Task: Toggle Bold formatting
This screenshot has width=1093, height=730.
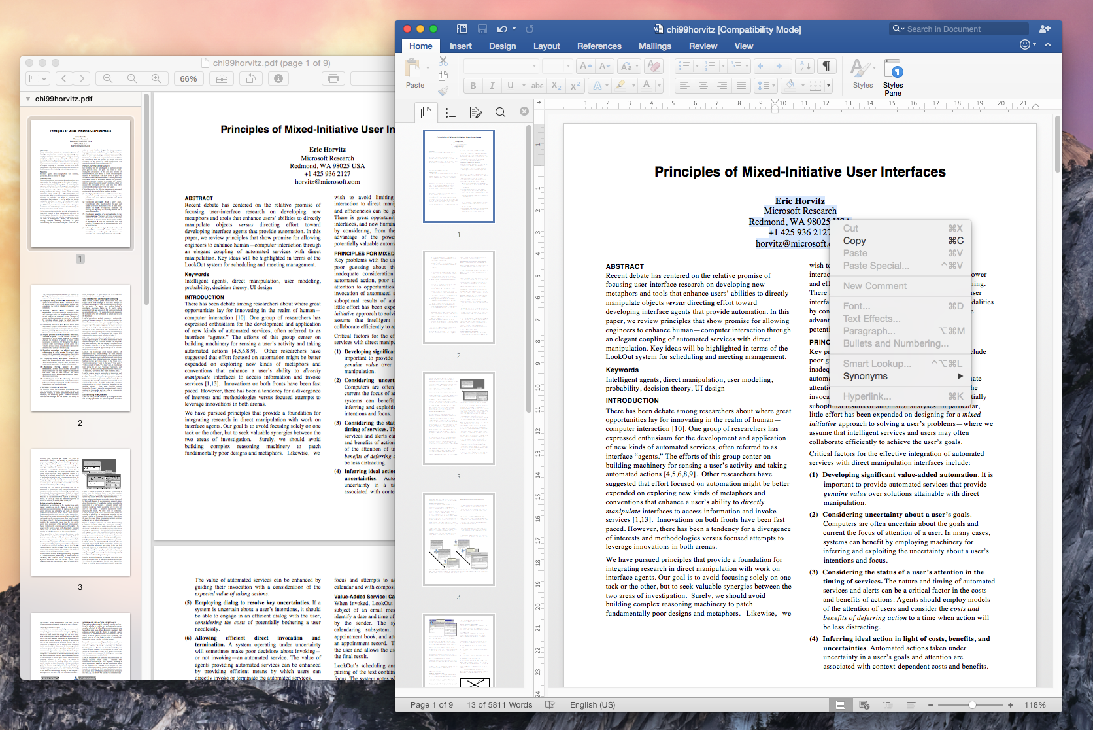Action: pos(473,86)
